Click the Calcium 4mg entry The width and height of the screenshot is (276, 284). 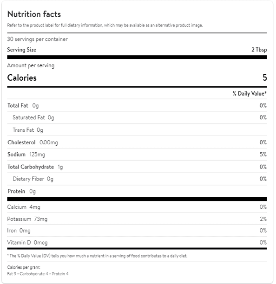pos(24,207)
